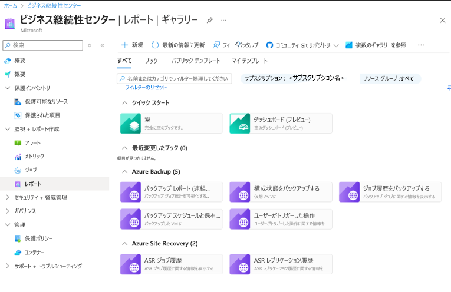This screenshot has width=451, height=292.
Task: Focus the name or category filter field
Action: 175,79
